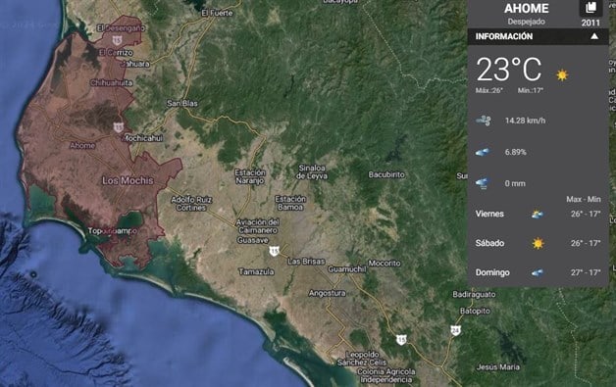This screenshot has width=616, height=387.
Task: Click the Despejado condition text
Action: coord(526,22)
